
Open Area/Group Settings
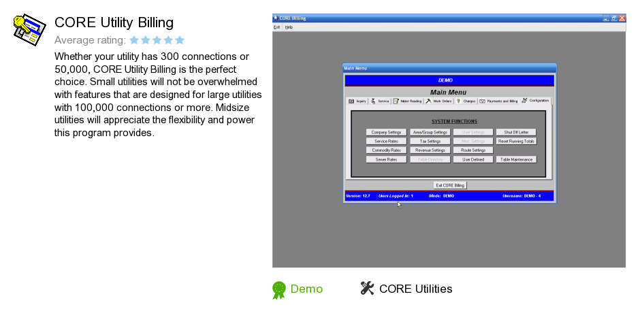click(430, 132)
